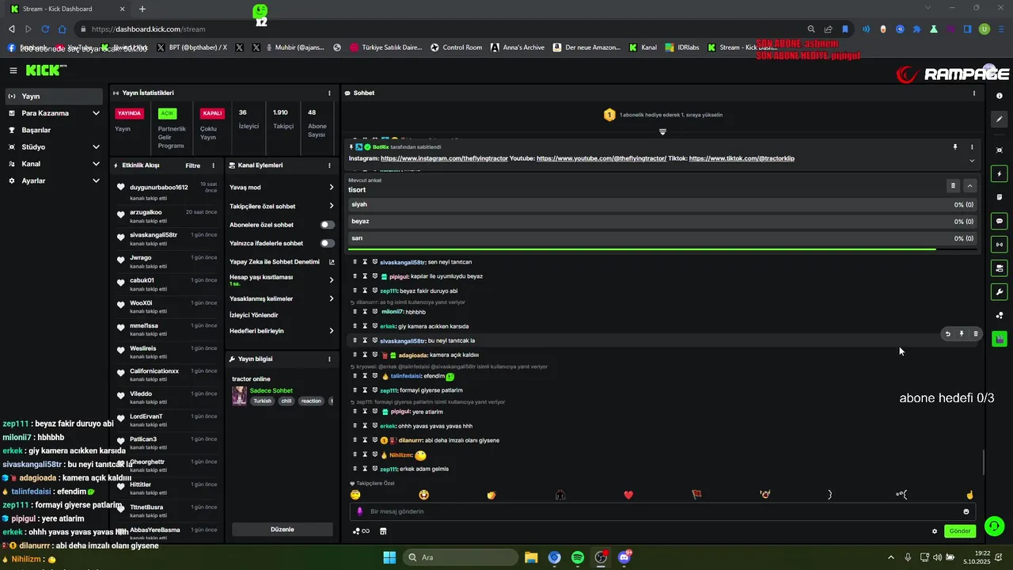Screen dimensions: 1013x570
Task: Open three-dot menu of Sohbet panel
Action: tap(974, 93)
